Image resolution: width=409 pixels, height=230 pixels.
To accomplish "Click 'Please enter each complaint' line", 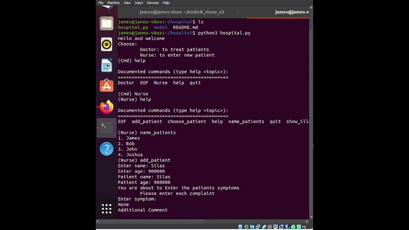I will point(177,194).
